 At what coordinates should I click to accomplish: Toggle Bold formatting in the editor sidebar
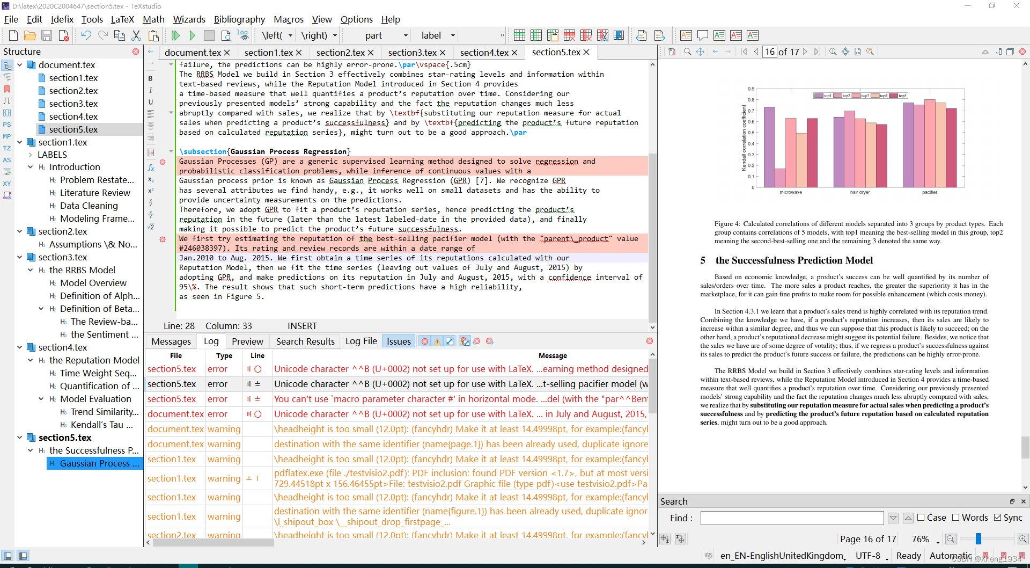(x=151, y=78)
